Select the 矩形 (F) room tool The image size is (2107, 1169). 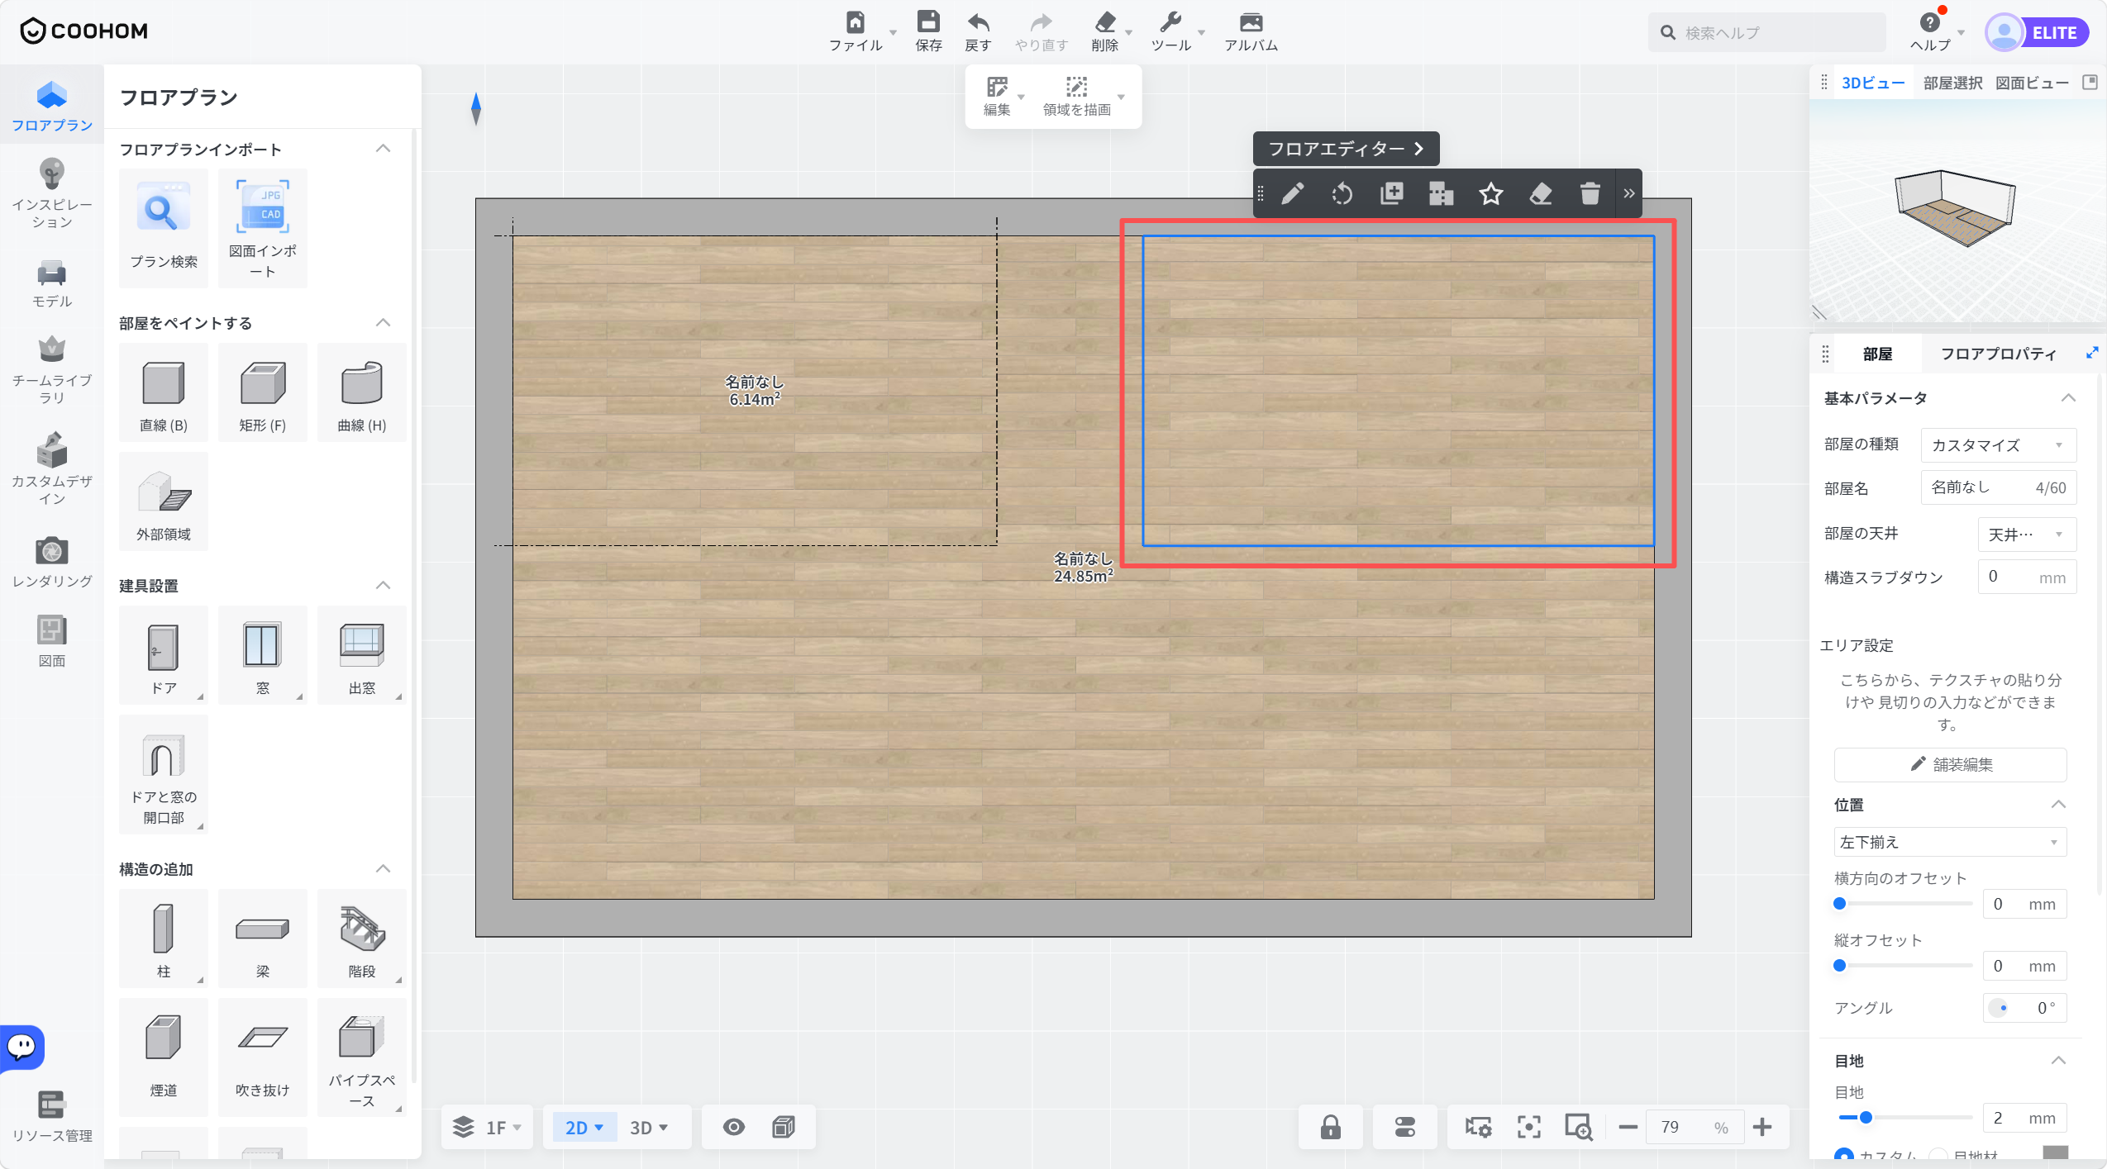pyautogui.click(x=263, y=393)
